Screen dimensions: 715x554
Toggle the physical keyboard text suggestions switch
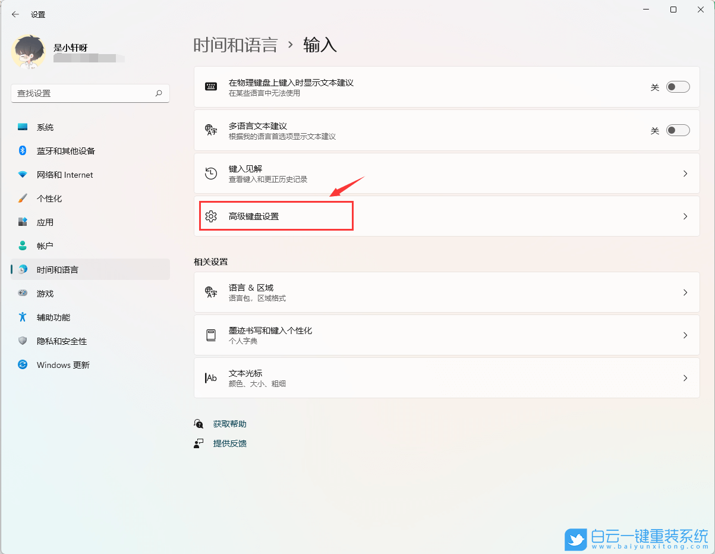[x=677, y=86]
